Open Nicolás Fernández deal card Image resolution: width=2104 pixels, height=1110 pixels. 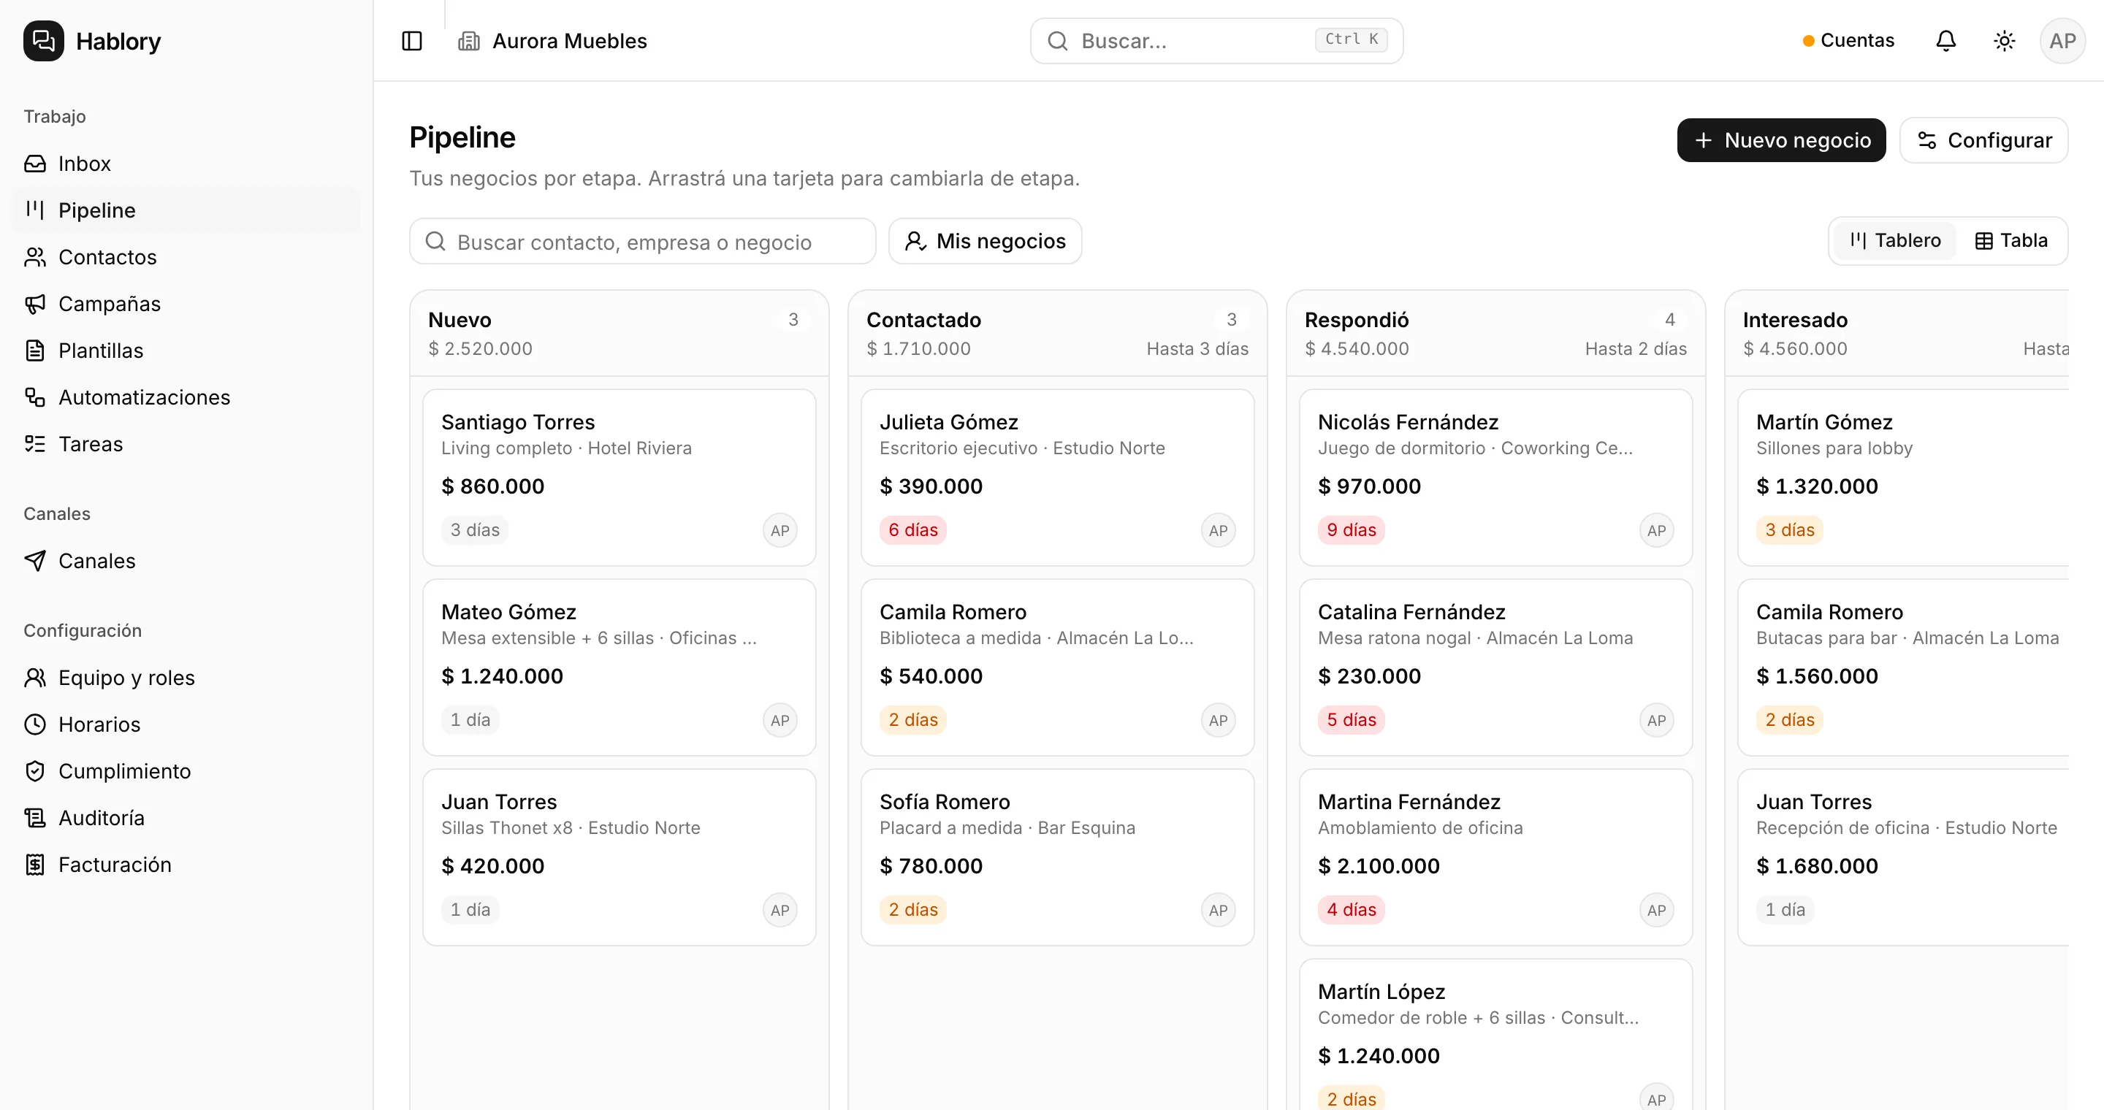1495,478
